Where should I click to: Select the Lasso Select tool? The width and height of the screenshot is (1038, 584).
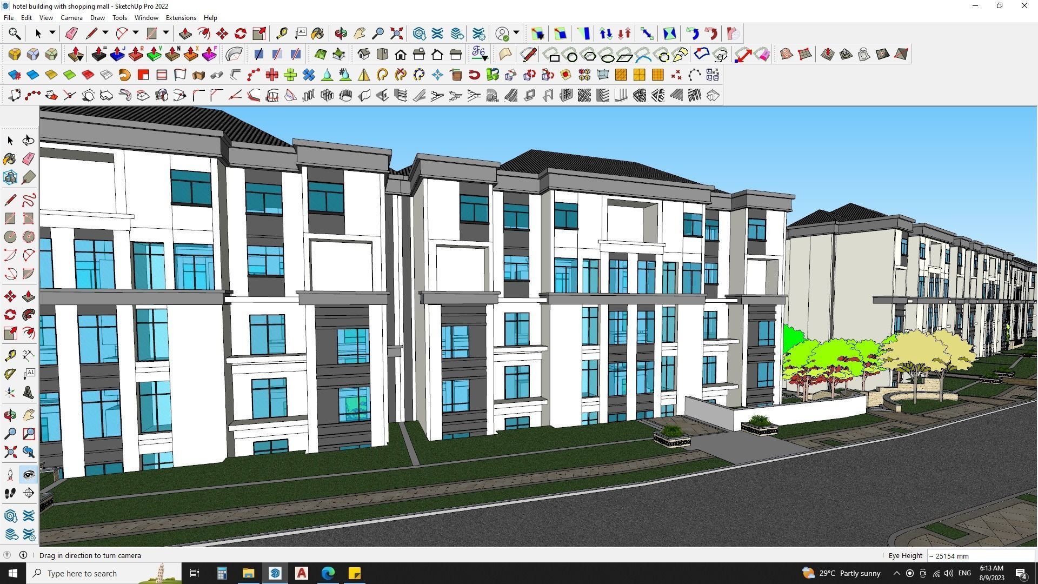point(28,141)
